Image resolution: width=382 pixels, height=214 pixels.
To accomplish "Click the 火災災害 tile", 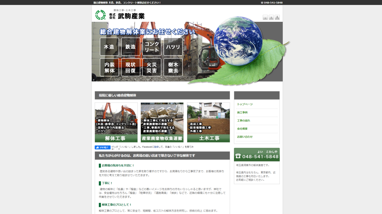I will (x=152, y=67).
